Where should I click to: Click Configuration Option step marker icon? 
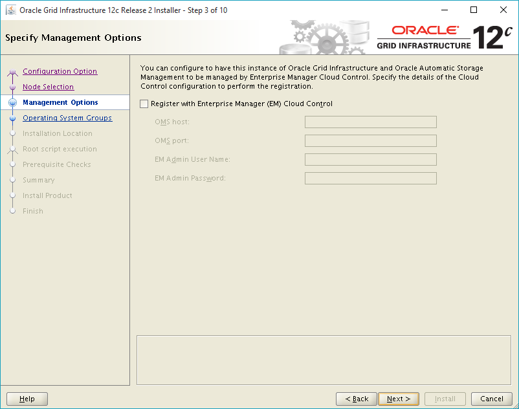[12, 71]
